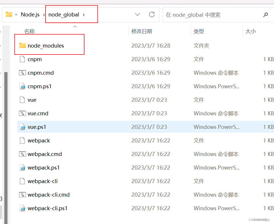The image size is (274, 224).
Task: Expand chevron between Node.js and node_global
Action: (x=44, y=15)
